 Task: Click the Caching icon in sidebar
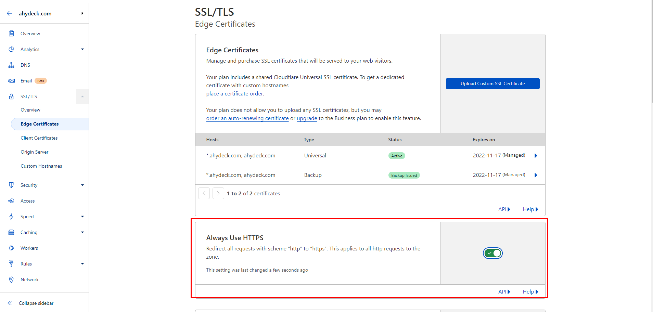tap(11, 232)
